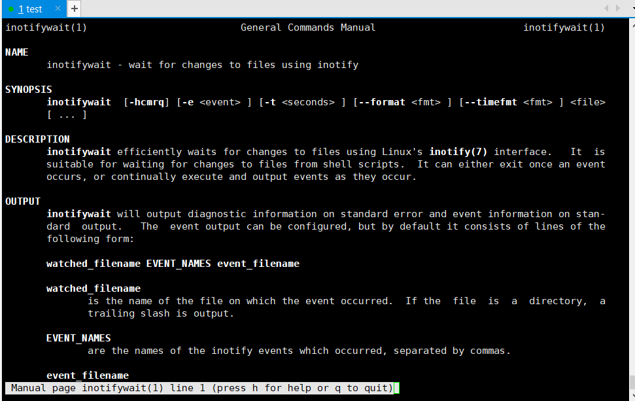The height and width of the screenshot is (401, 635).
Task: Close the "1 test" tab
Action: click(x=57, y=9)
